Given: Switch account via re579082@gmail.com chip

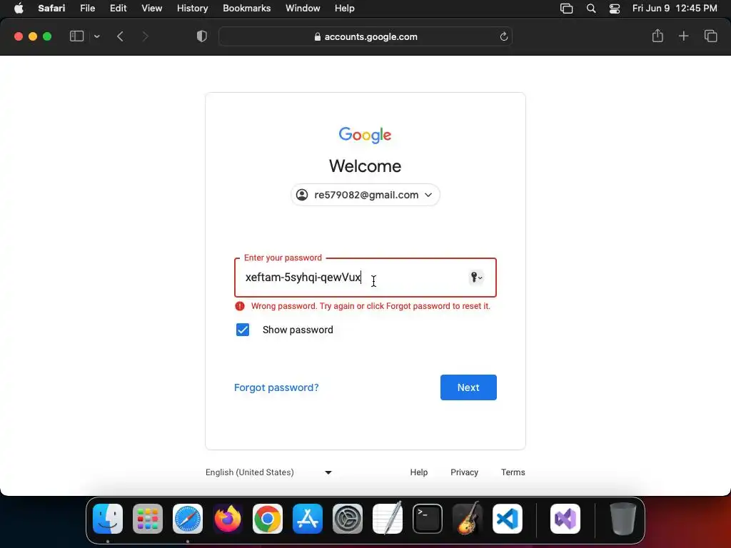Looking at the screenshot, I should pyautogui.click(x=365, y=195).
